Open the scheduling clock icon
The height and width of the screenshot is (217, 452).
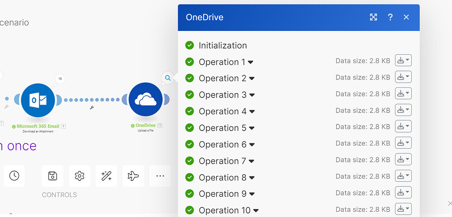point(14,176)
